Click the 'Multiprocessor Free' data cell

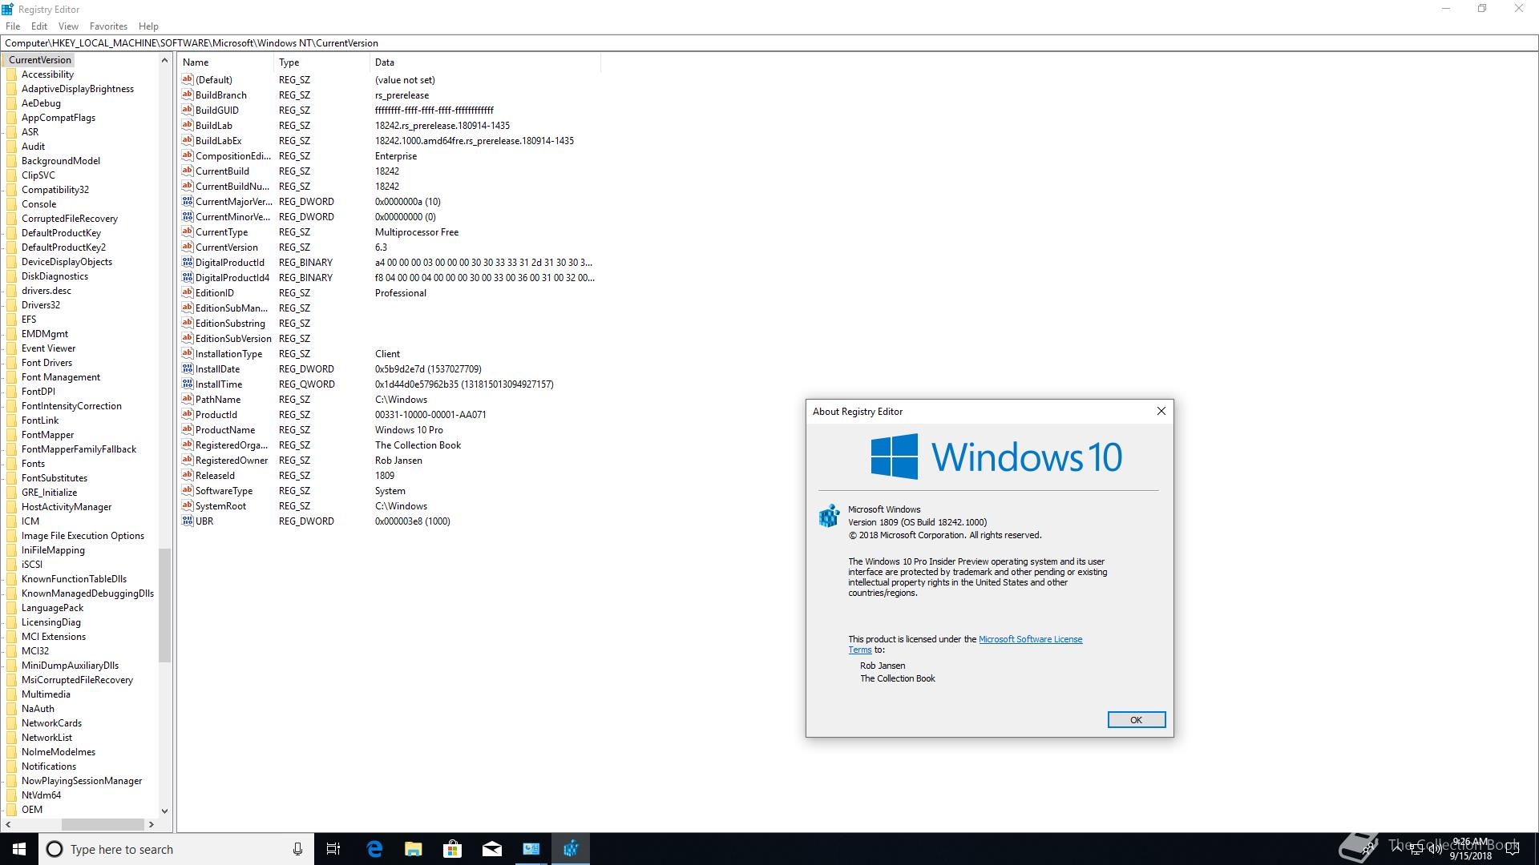[x=417, y=231]
